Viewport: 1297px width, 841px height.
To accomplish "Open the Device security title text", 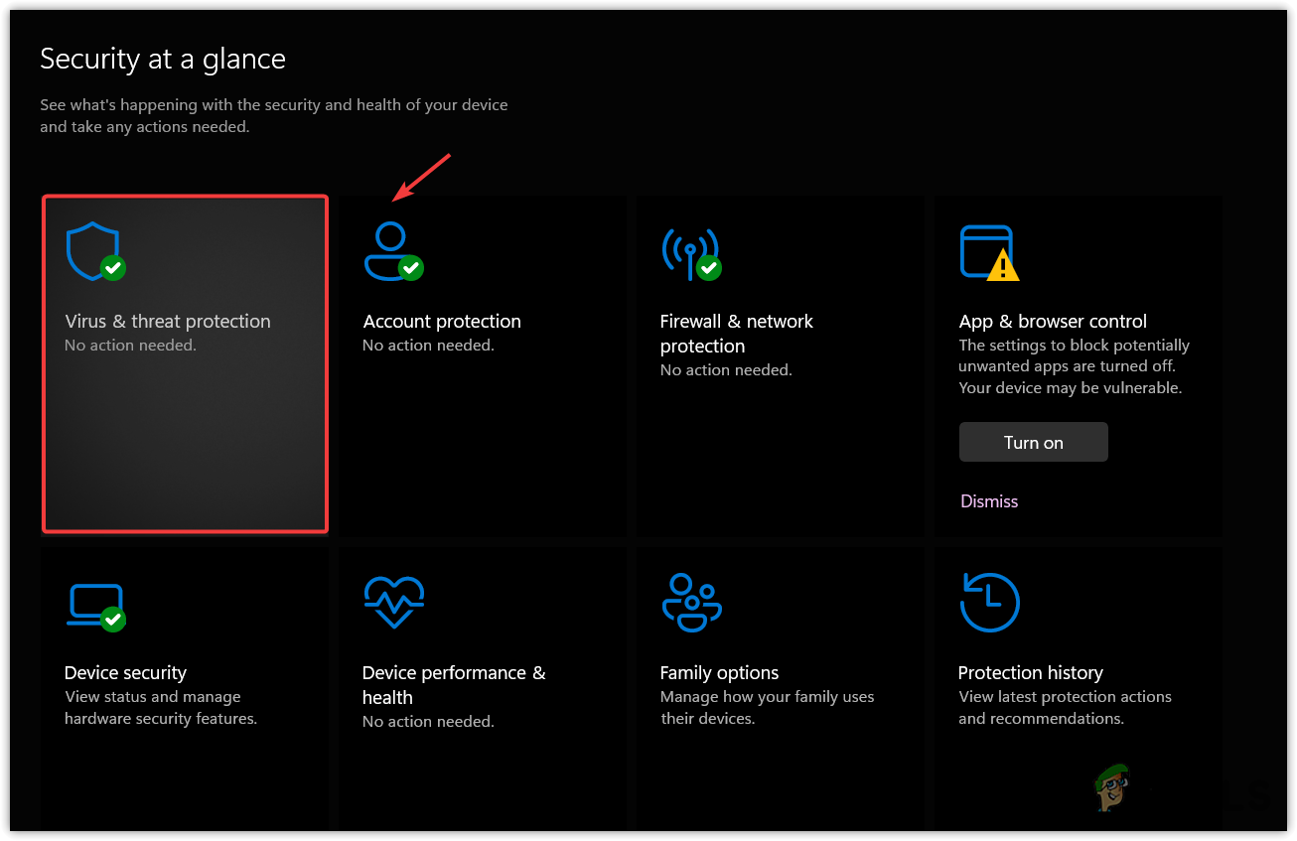I will tap(125, 673).
